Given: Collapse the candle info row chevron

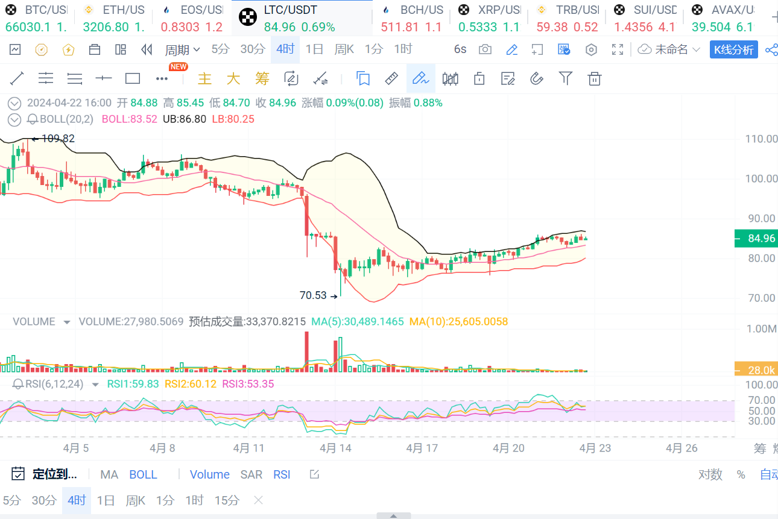Looking at the screenshot, I should coord(15,103).
